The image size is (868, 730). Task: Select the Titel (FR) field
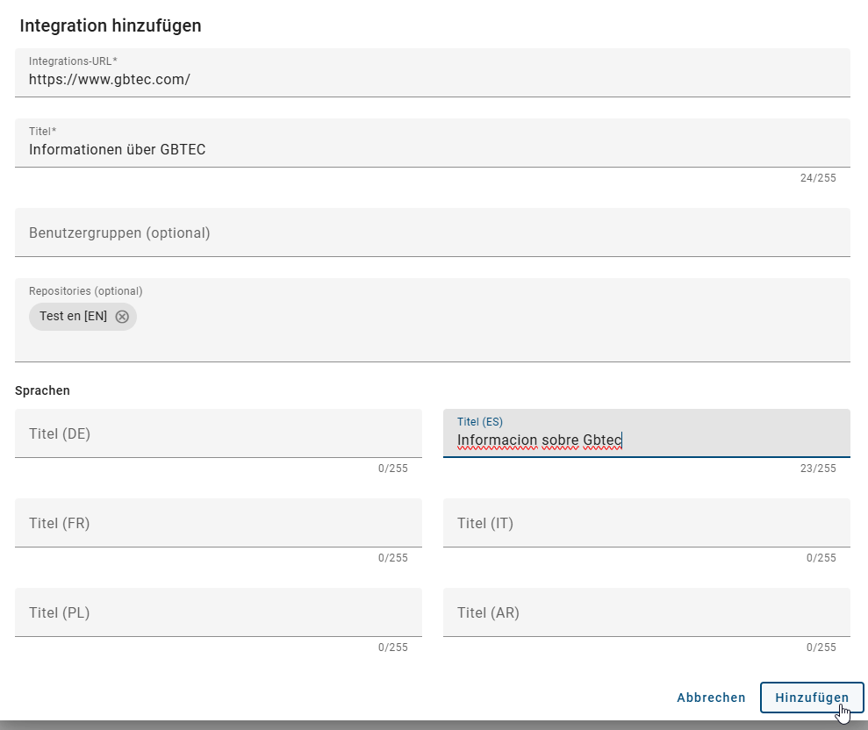coord(218,522)
